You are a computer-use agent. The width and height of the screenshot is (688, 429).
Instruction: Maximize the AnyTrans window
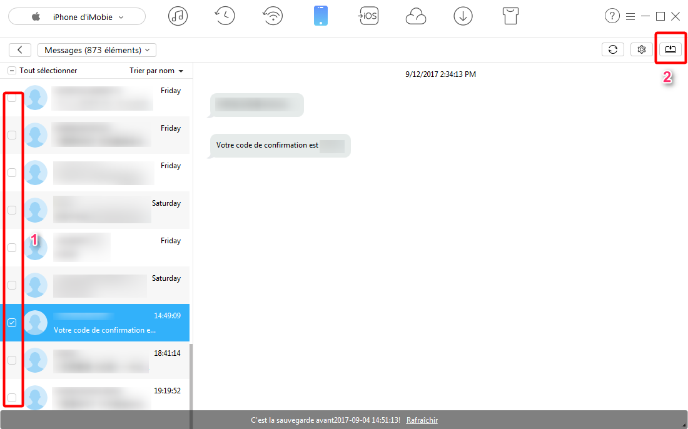pos(660,16)
